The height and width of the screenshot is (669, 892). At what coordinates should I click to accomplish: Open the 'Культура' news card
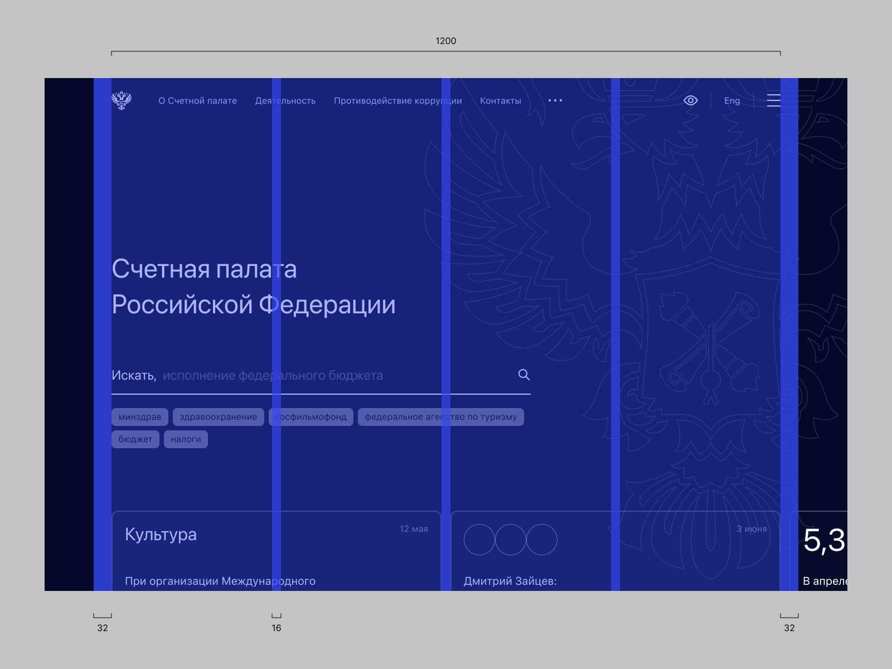(x=161, y=535)
